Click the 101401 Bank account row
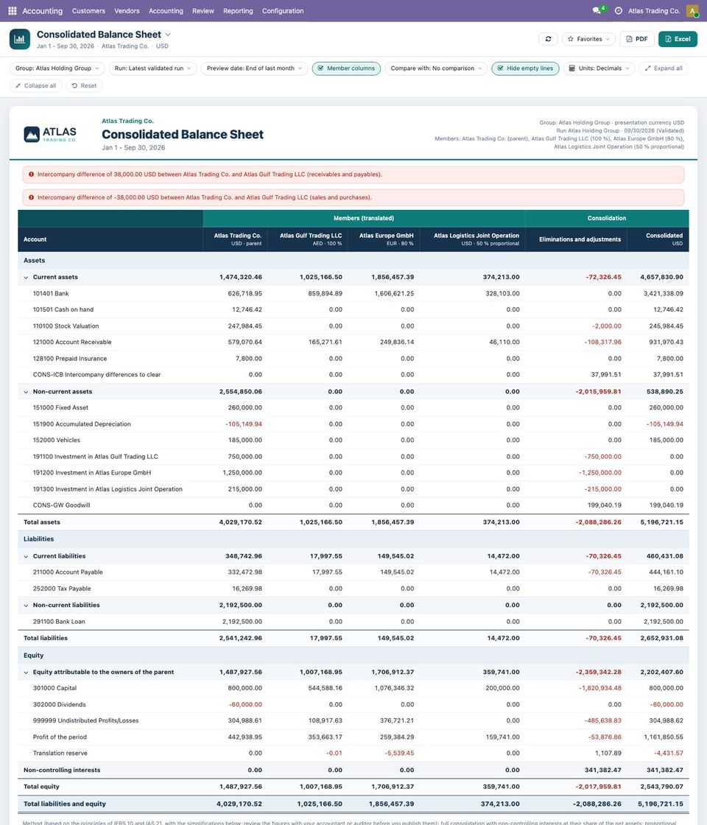Viewport: 707px width, 825px height. coord(353,294)
